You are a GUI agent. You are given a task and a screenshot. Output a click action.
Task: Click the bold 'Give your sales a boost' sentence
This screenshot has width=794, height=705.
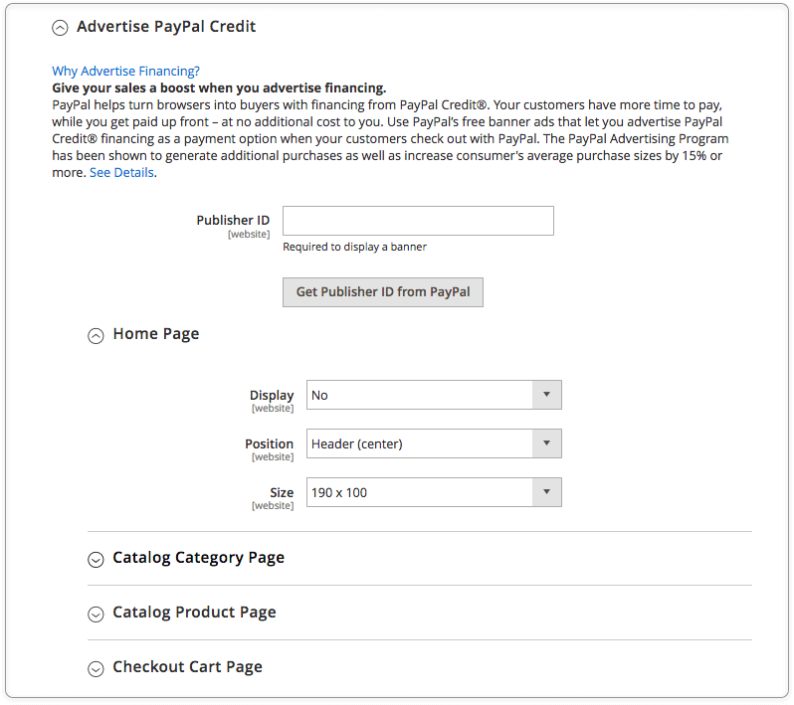[219, 88]
